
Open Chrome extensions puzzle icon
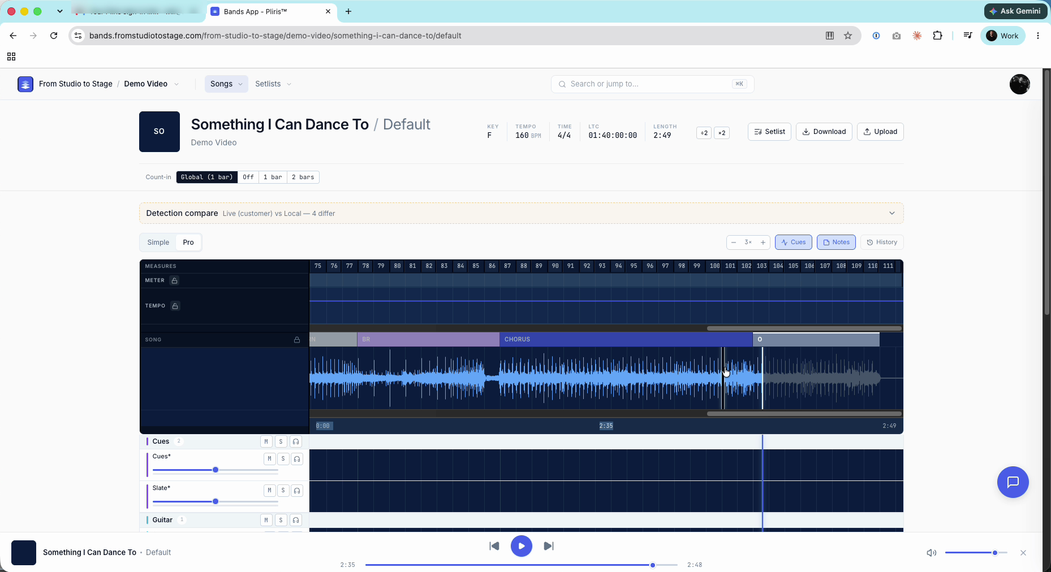(937, 36)
